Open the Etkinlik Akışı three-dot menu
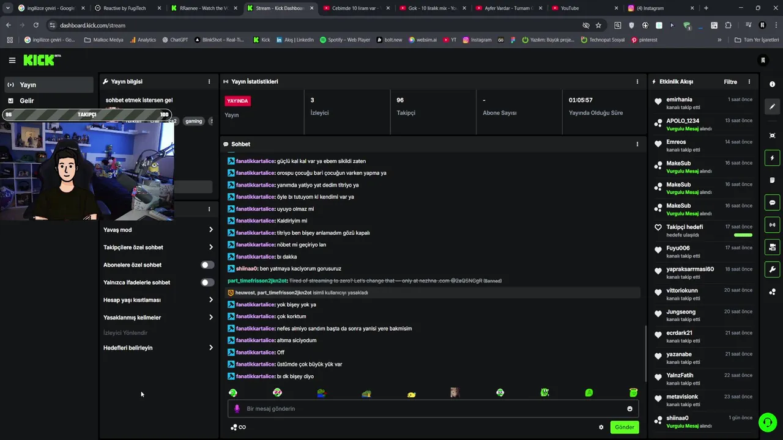This screenshot has width=783, height=440. tap(749, 81)
